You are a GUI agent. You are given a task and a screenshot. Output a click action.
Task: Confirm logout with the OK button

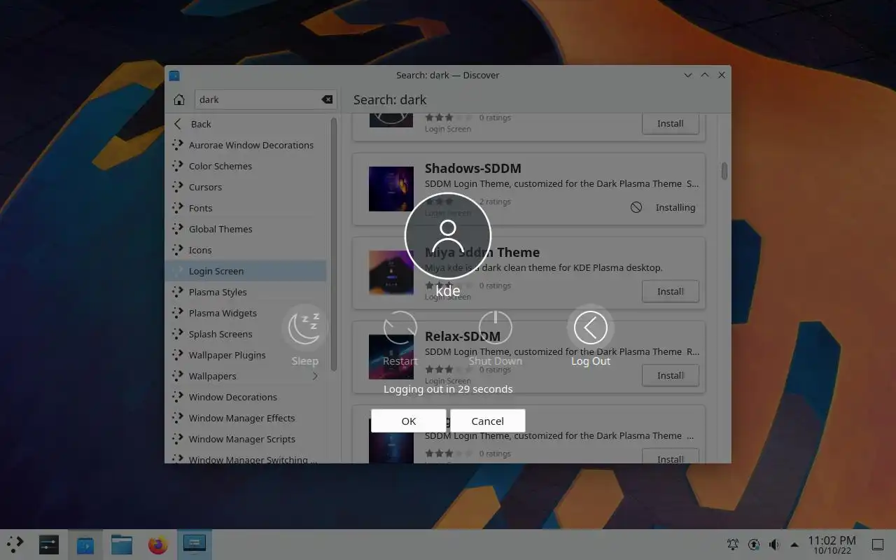pyautogui.click(x=409, y=421)
